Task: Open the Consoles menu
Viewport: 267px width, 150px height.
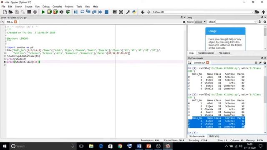Action: coord(57,7)
